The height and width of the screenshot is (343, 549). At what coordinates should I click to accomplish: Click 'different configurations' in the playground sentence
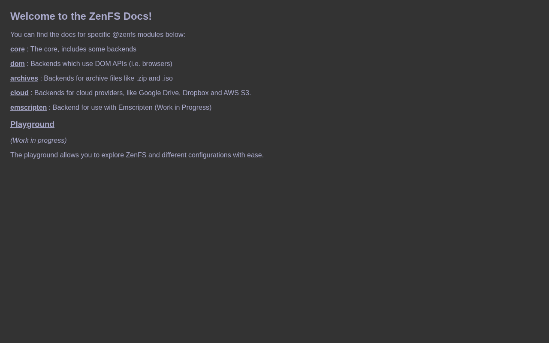(x=196, y=155)
